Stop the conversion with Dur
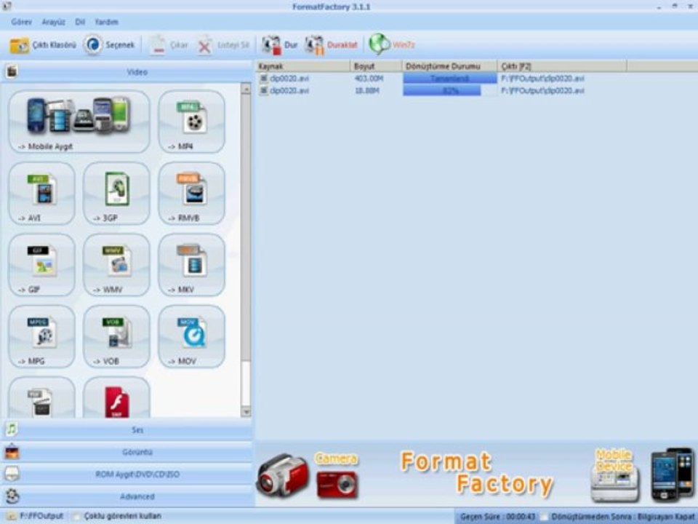The width and height of the screenshot is (698, 524). 279,45
